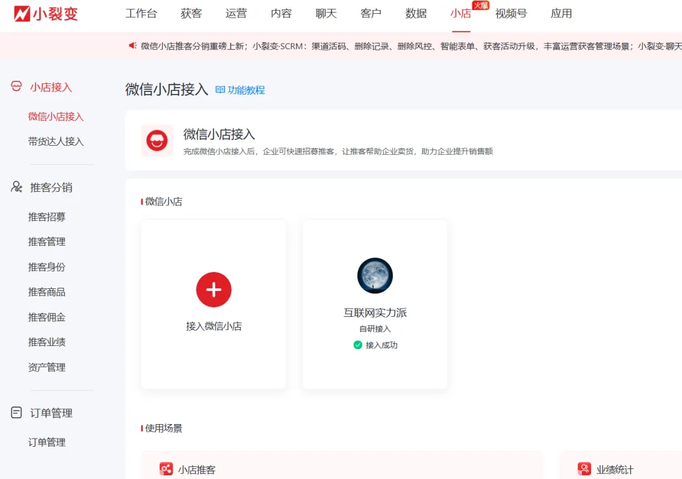Click the 订单管理 list icon in sidebar
Screen dimensions: 682x479
tap(15, 413)
